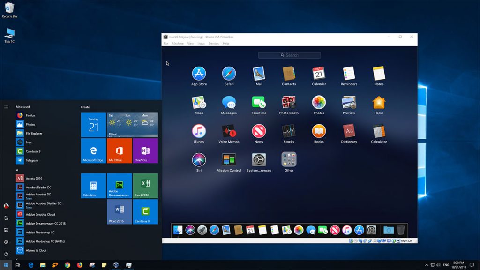Click the Voice Memos icon

(x=229, y=131)
